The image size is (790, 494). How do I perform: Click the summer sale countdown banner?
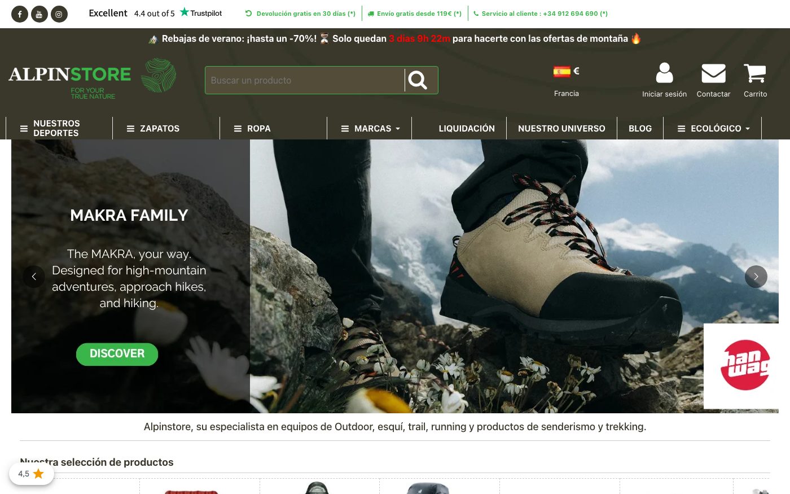coord(395,38)
